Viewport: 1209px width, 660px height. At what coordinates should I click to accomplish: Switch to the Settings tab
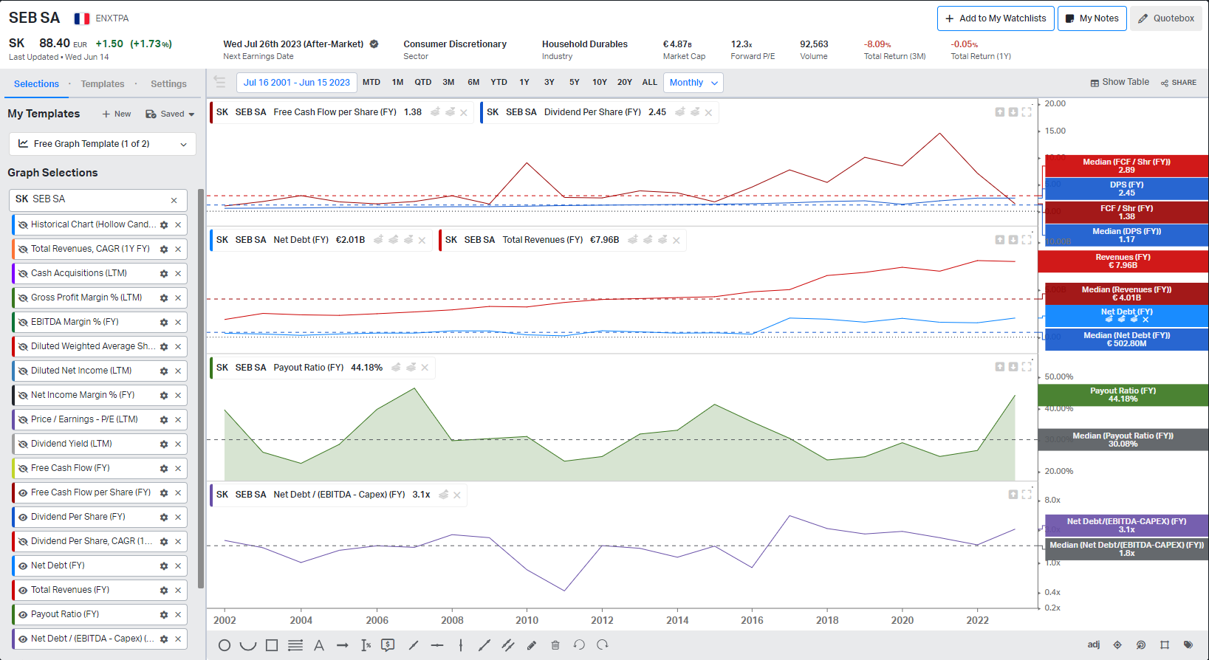pos(168,84)
